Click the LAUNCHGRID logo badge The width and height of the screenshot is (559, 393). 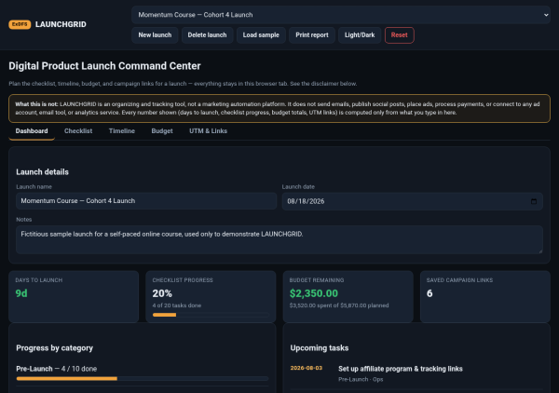(x=20, y=24)
